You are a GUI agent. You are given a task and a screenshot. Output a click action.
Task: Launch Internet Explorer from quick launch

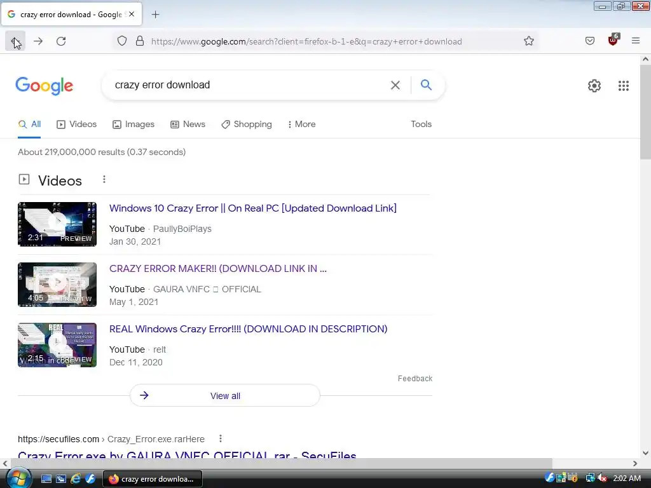coord(76,479)
